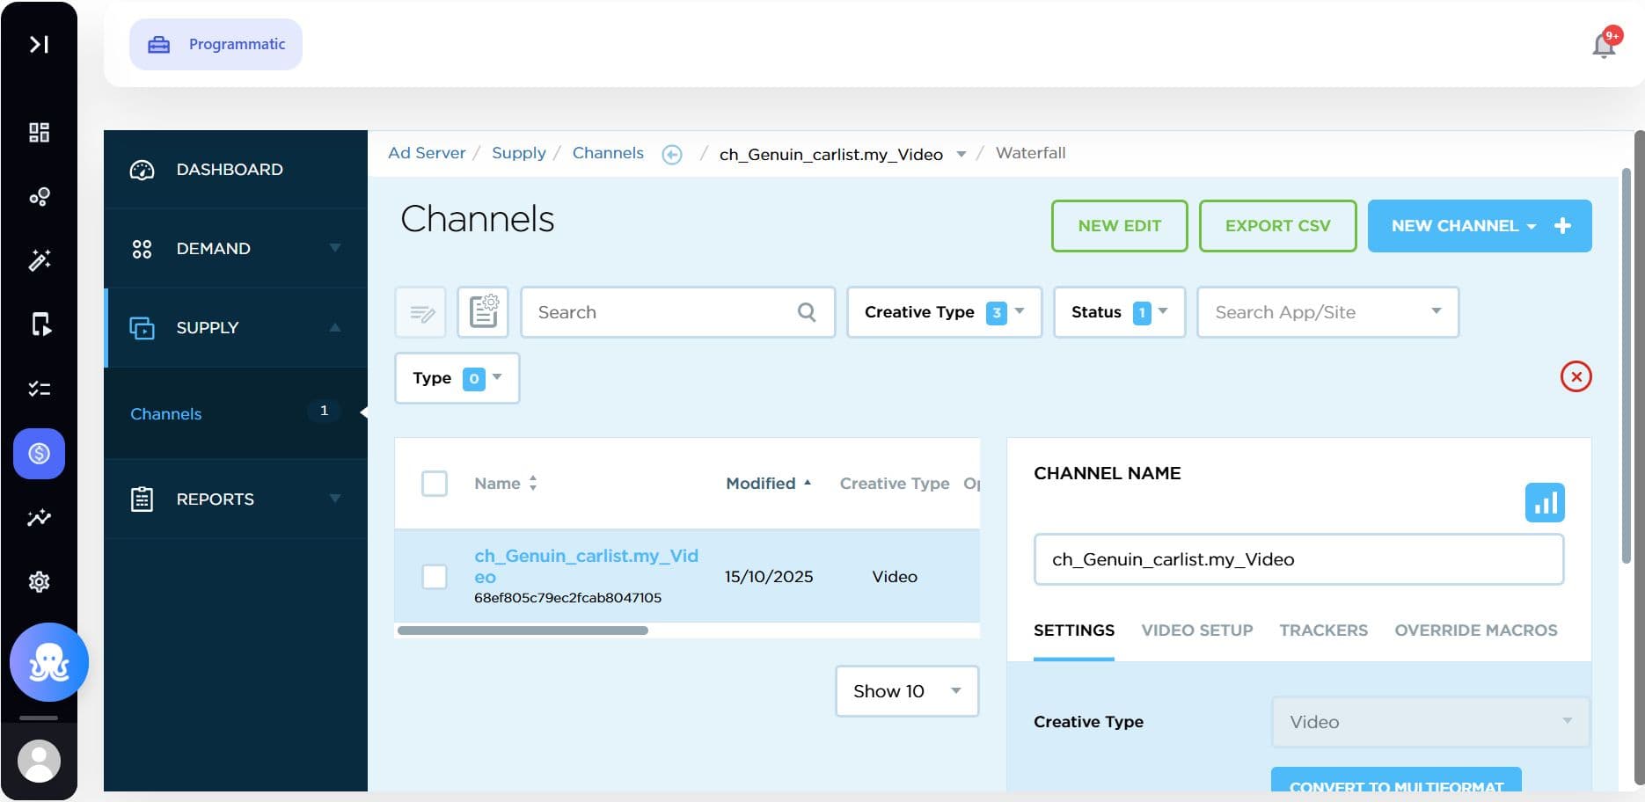Click the device with cursor icon
Viewport: 1645px width, 802px height.
(x=40, y=324)
